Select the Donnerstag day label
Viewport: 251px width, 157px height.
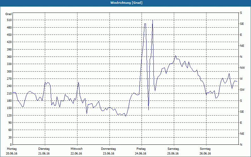108,149
